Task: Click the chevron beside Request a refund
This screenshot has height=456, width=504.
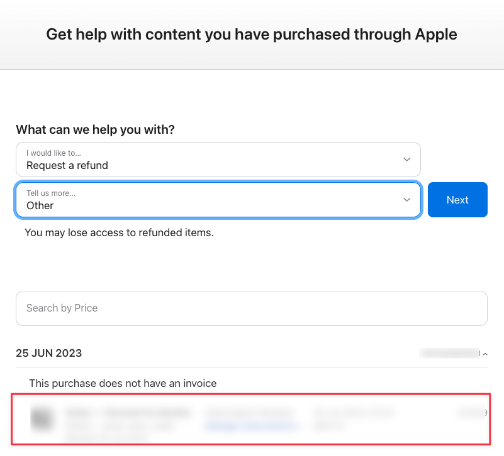Action: tap(406, 160)
